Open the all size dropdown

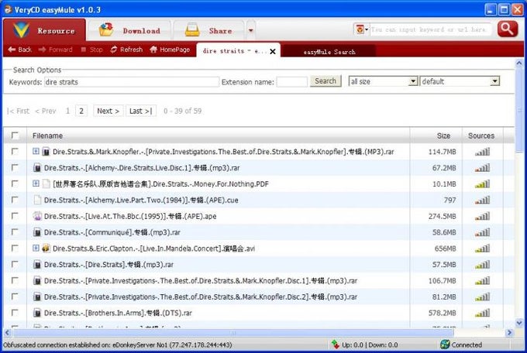[383, 81]
